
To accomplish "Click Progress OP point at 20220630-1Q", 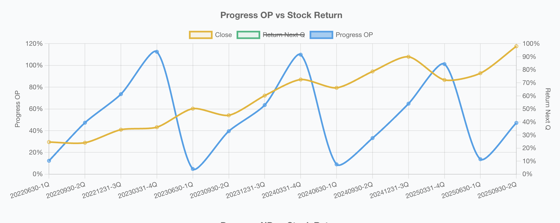I will [x=49, y=161].
